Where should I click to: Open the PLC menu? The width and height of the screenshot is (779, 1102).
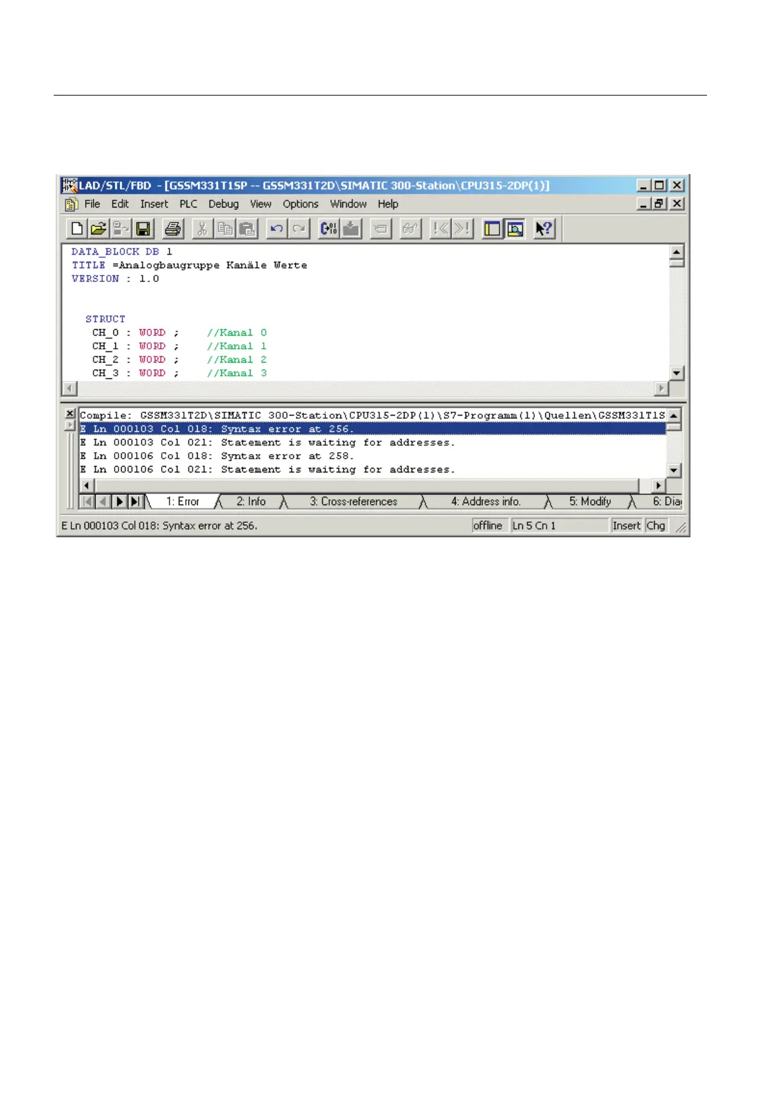pyautogui.click(x=189, y=204)
